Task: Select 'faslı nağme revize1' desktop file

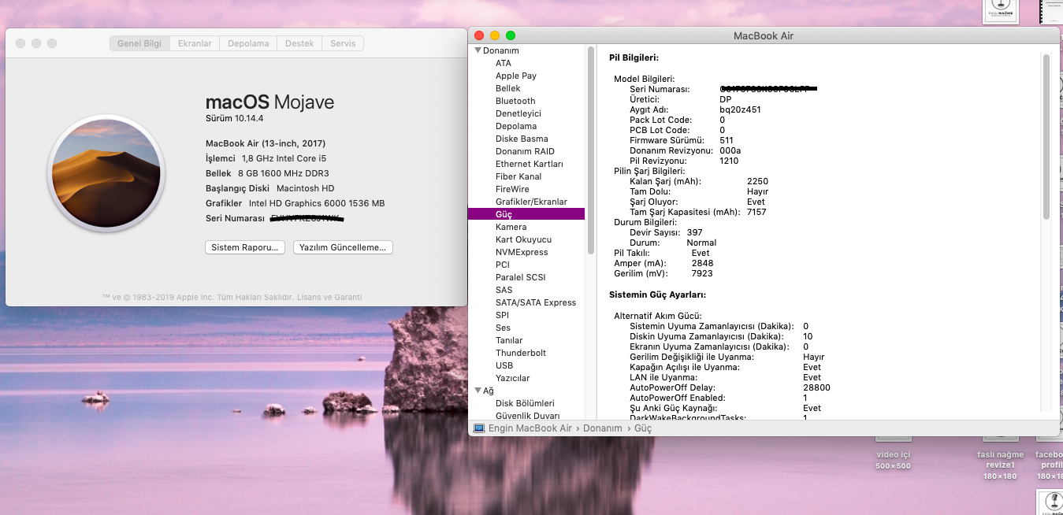Action: coord(1000,465)
